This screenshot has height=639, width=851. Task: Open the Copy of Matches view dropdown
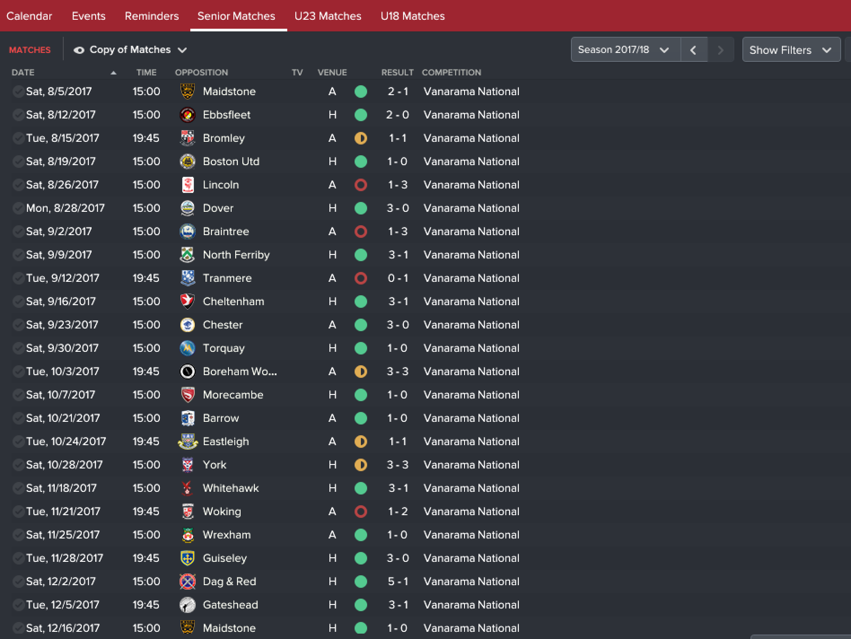(x=130, y=50)
